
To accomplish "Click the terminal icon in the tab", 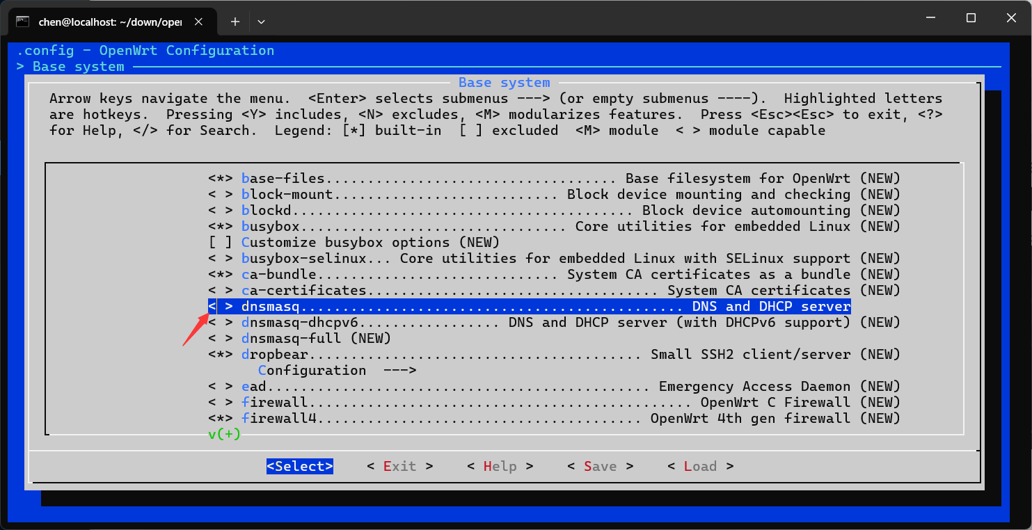I will (x=23, y=22).
